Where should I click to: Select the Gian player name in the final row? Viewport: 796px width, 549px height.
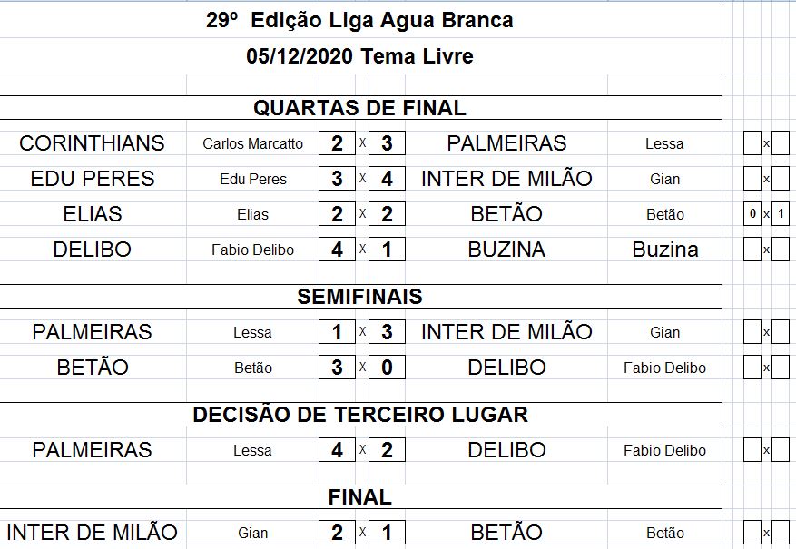252,534
